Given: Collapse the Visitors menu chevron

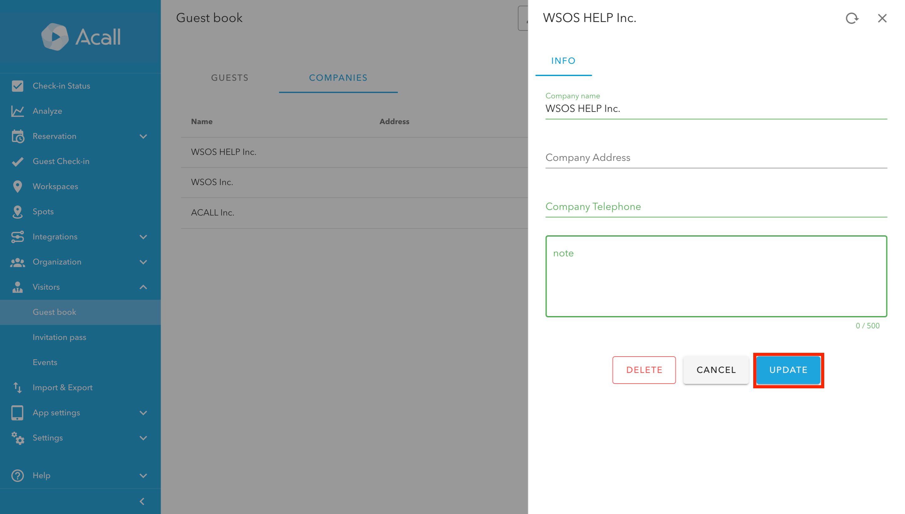Looking at the screenshot, I should tap(143, 287).
